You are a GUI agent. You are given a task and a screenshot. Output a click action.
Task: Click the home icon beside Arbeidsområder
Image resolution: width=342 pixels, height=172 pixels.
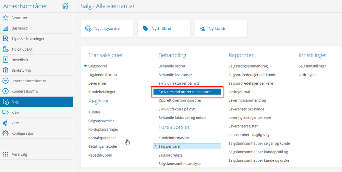pyautogui.click(x=65, y=6)
